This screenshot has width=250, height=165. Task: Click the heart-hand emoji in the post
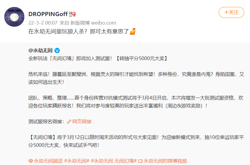(133, 31)
